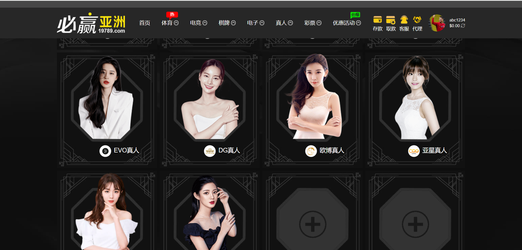Open the 取款 withdrawal icon
The height and width of the screenshot is (250, 522).
(x=391, y=20)
